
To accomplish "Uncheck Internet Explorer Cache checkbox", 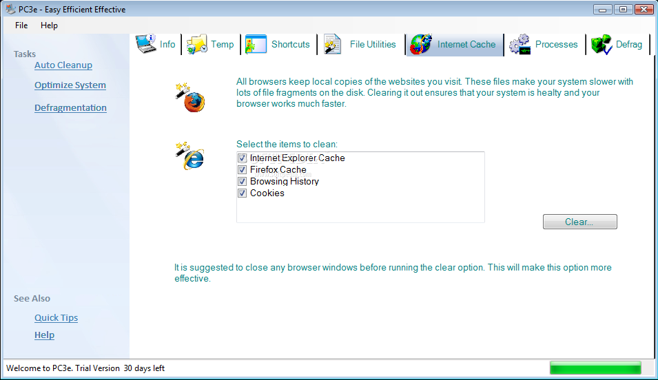I will pos(242,158).
